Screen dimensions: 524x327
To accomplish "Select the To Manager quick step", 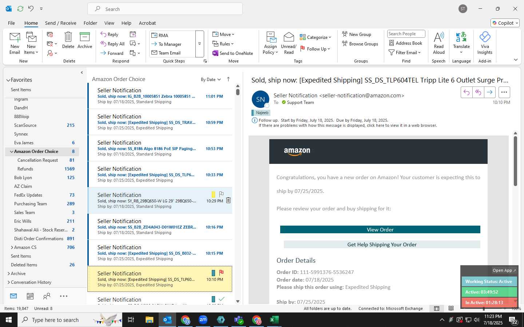I will (172, 44).
